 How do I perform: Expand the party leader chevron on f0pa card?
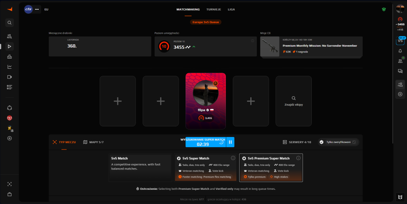tap(215, 83)
